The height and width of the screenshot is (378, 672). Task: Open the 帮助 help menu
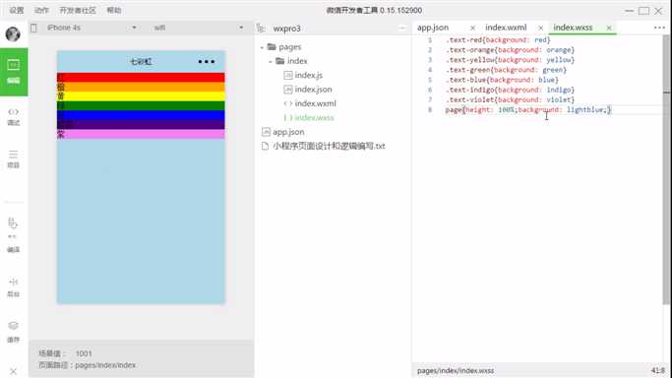point(114,10)
